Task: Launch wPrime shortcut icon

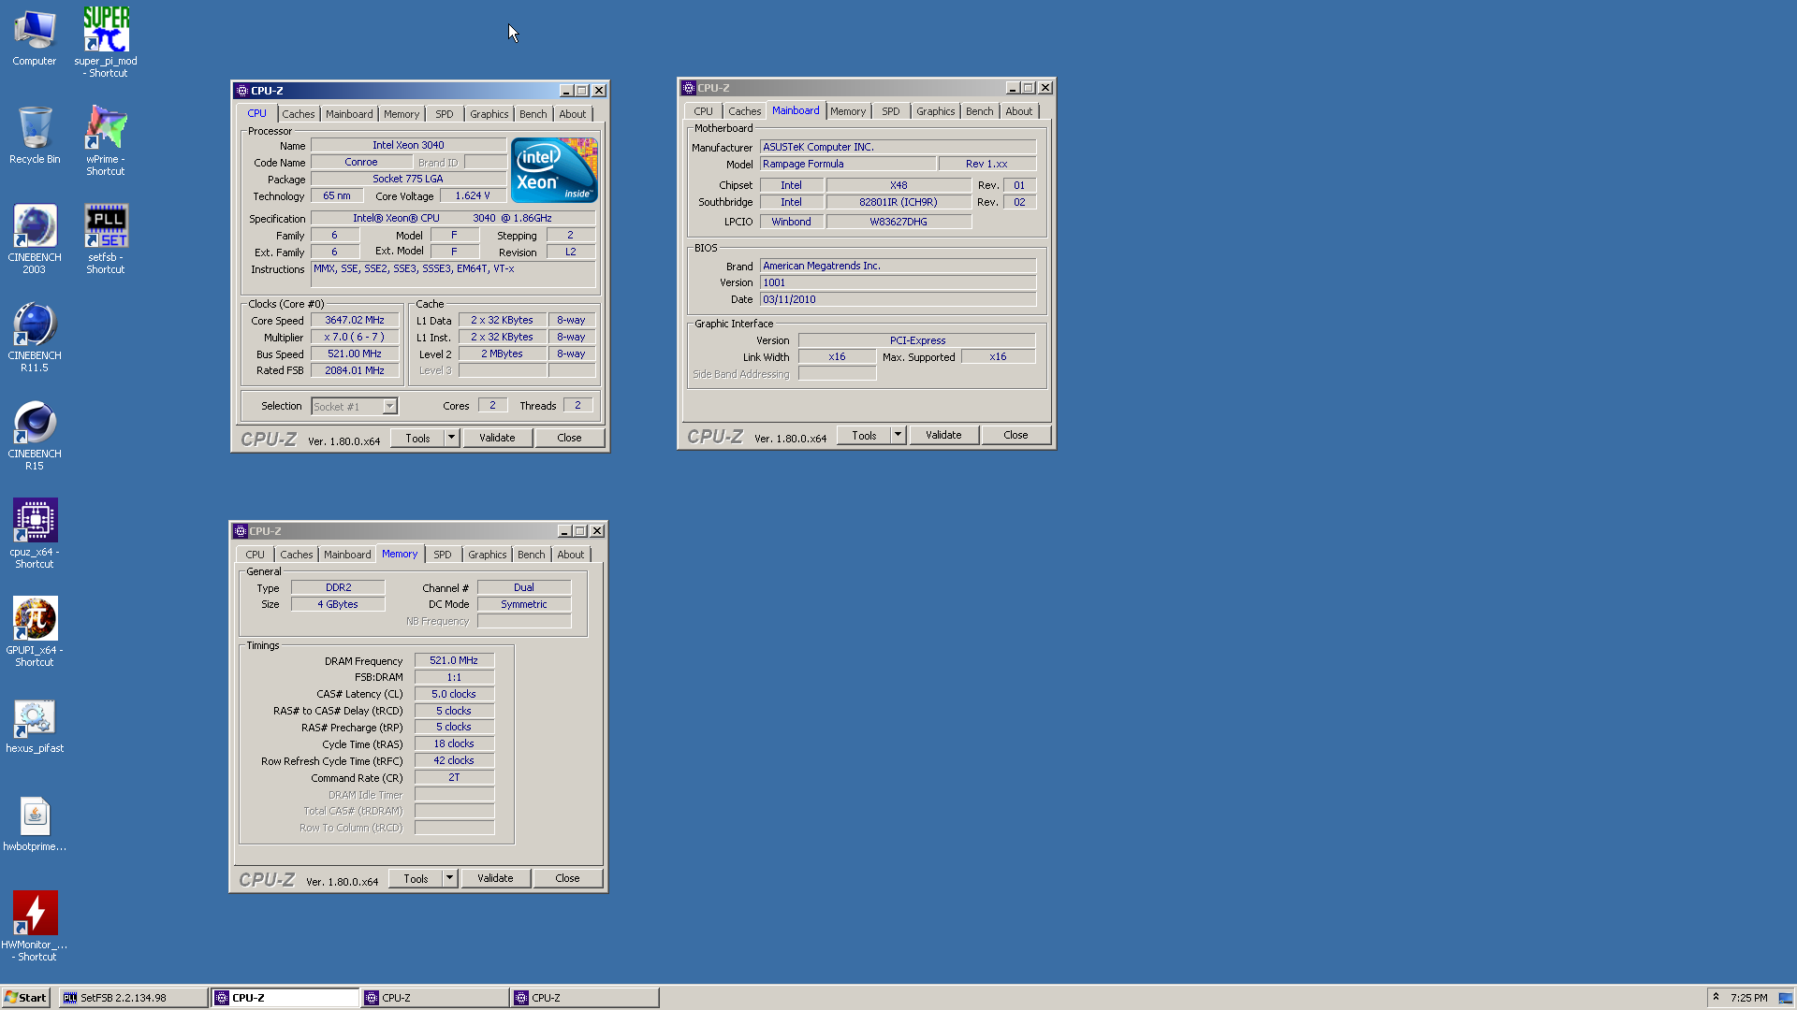Action: 106,140
